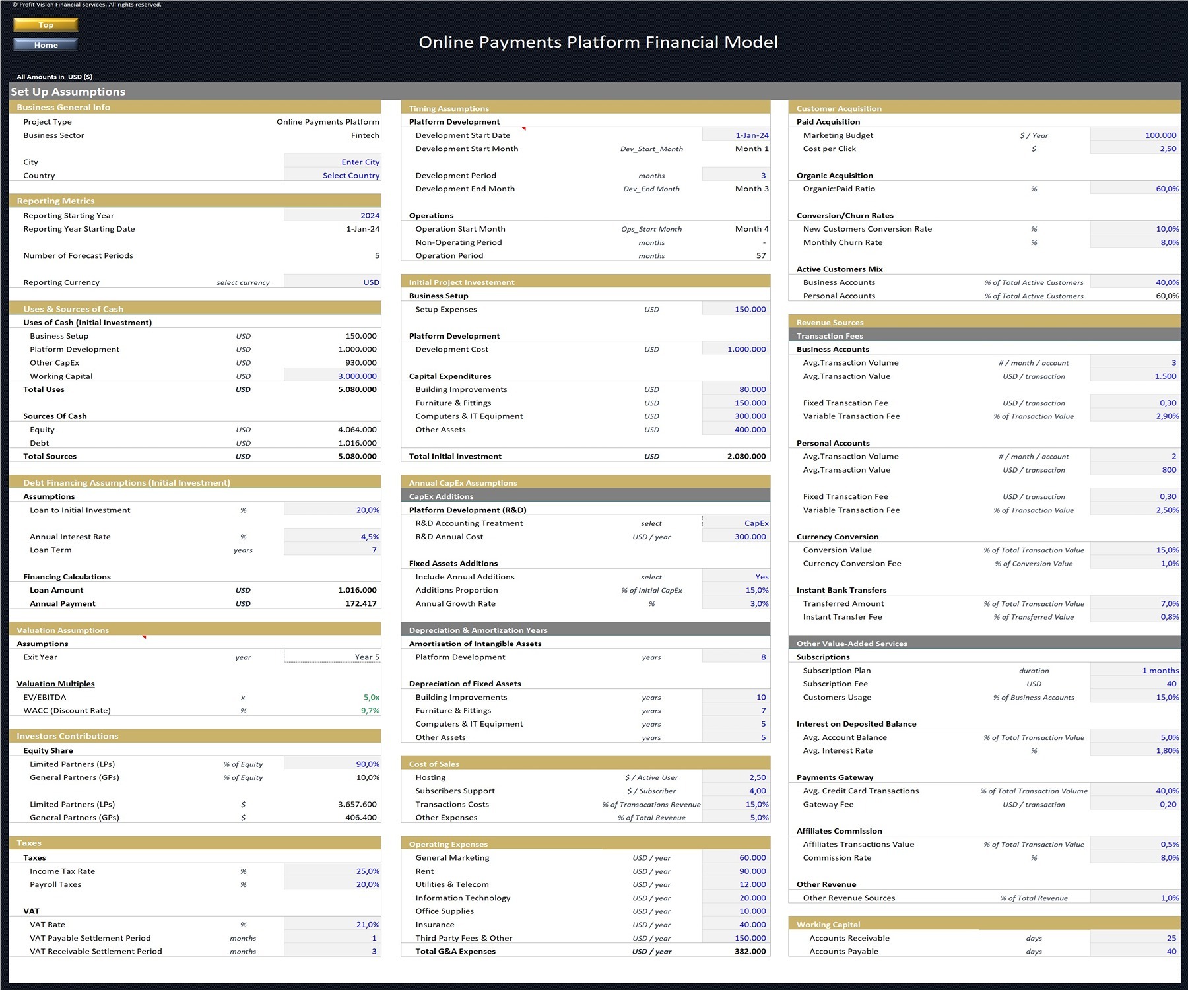Select the Development Start Date 1-Jan-24 cell
This screenshot has width=1188, height=990.
pos(736,135)
